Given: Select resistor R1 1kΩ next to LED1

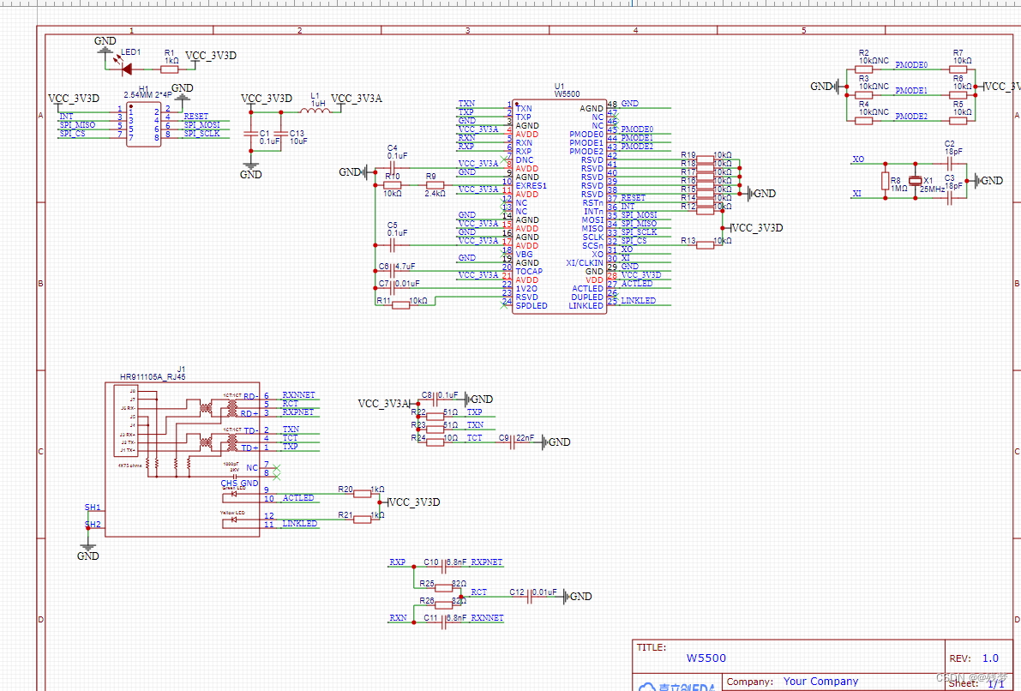Looking at the screenshot, I should click(170, 69).
